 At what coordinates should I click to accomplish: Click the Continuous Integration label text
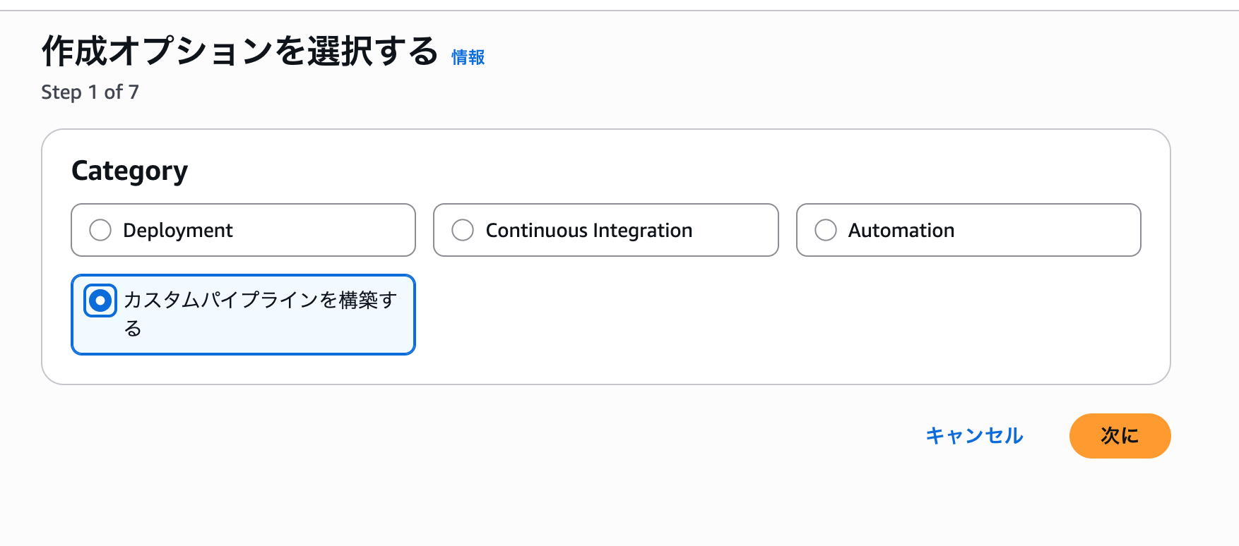click(588, 231)
